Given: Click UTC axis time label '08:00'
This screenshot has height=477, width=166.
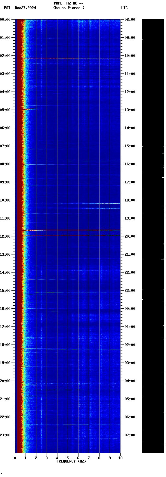Looking at the screenshot, I should coord(130,20).
